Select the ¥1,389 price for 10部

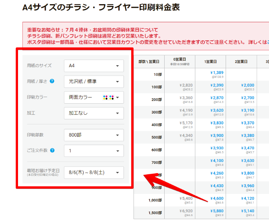217,73
